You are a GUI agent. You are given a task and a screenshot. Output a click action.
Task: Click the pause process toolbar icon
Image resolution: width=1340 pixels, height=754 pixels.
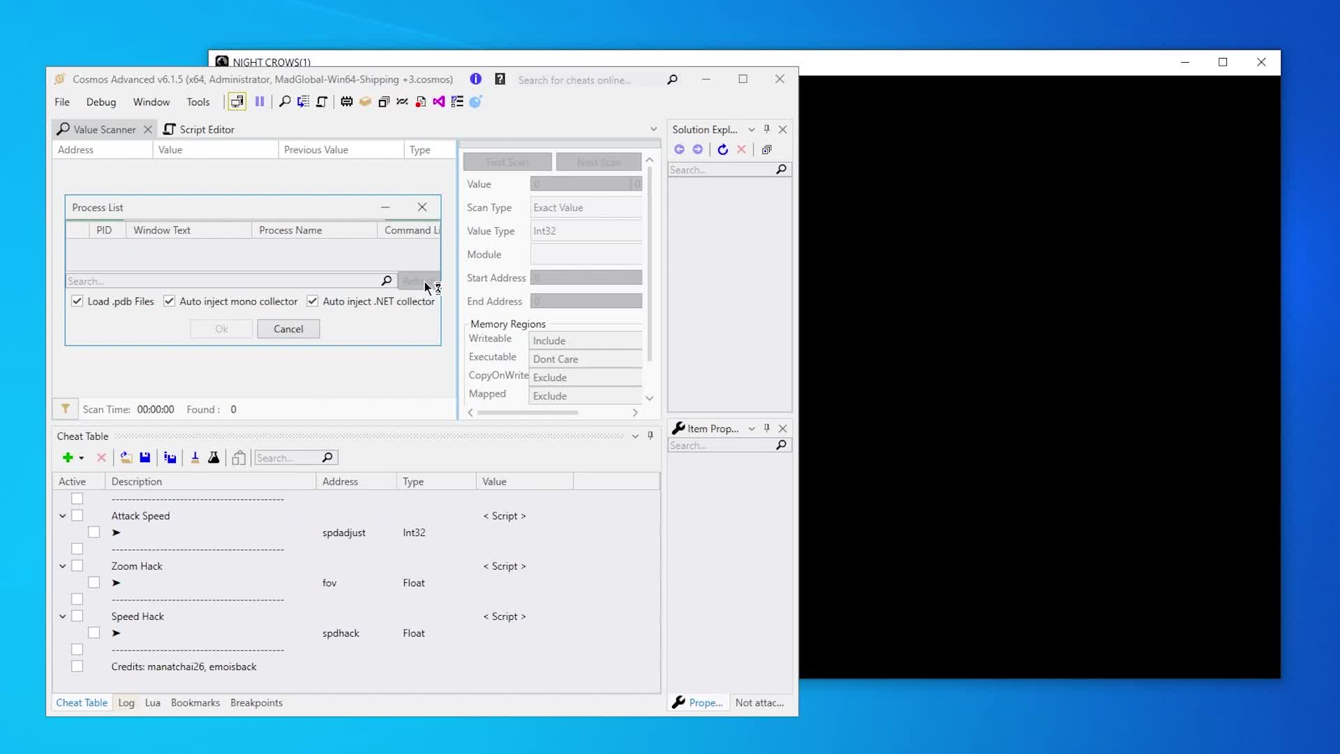click(260, 102)
